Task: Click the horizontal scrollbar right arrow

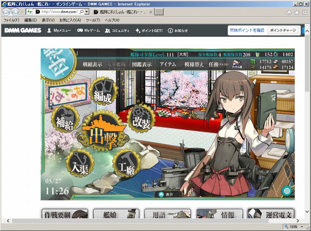Action: (298, 221)
